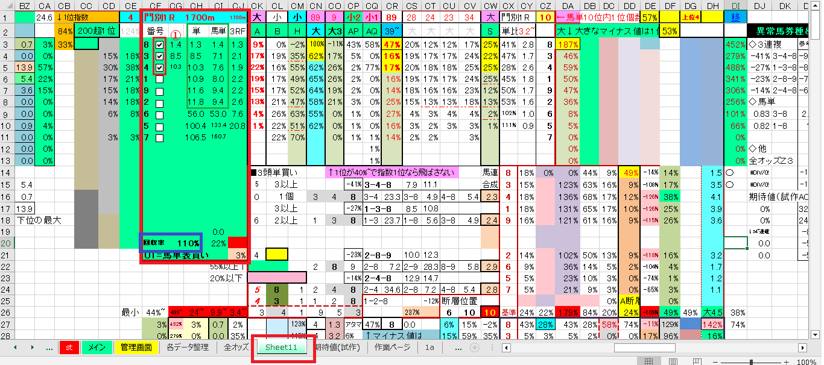This screenshot has height=365, width=824.
Task: Select column header DI
Action: [x=735, y=5]
